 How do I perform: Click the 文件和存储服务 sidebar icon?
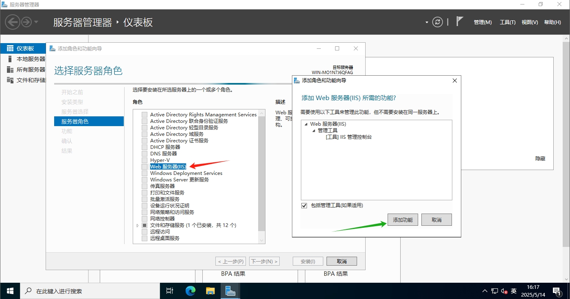10,80
